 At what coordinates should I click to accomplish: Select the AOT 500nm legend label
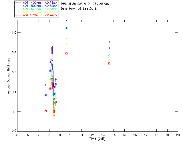pos(40,6)
